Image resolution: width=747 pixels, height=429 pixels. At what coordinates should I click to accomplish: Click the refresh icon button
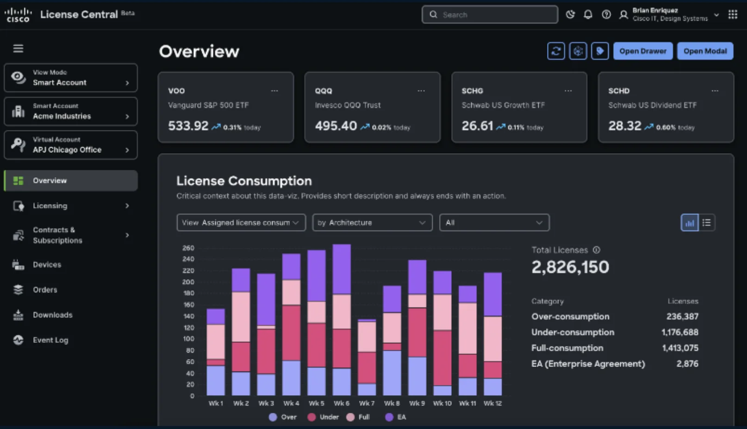point(556,51)
